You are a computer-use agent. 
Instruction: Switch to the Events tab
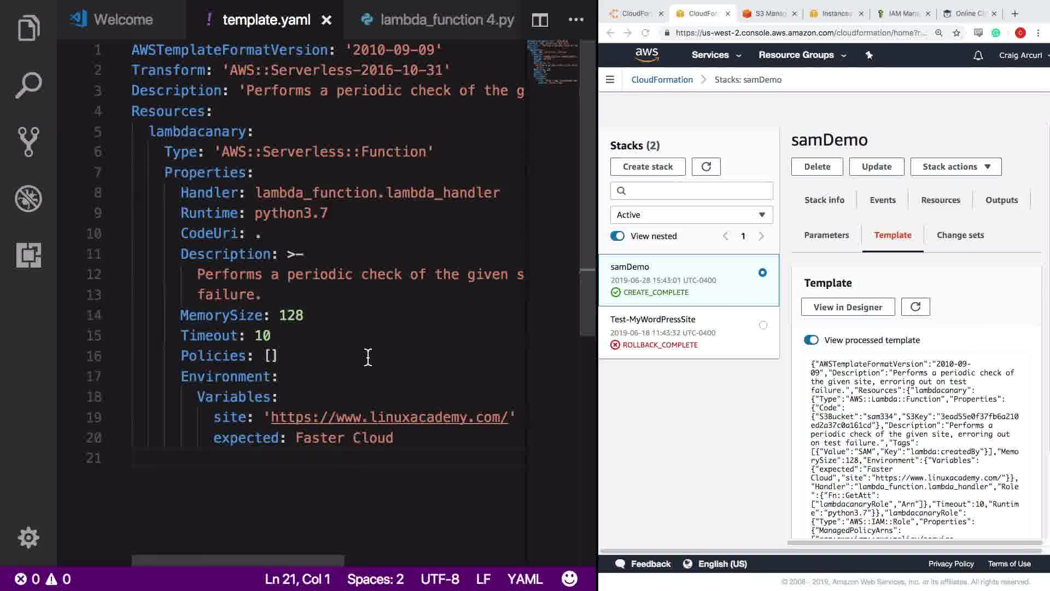click(x=882, y=200)
